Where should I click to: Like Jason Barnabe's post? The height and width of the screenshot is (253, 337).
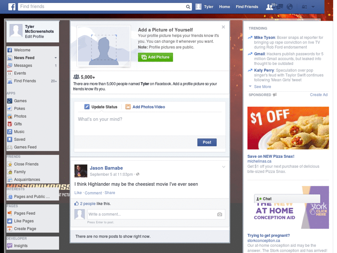click(x=78, y=193)
